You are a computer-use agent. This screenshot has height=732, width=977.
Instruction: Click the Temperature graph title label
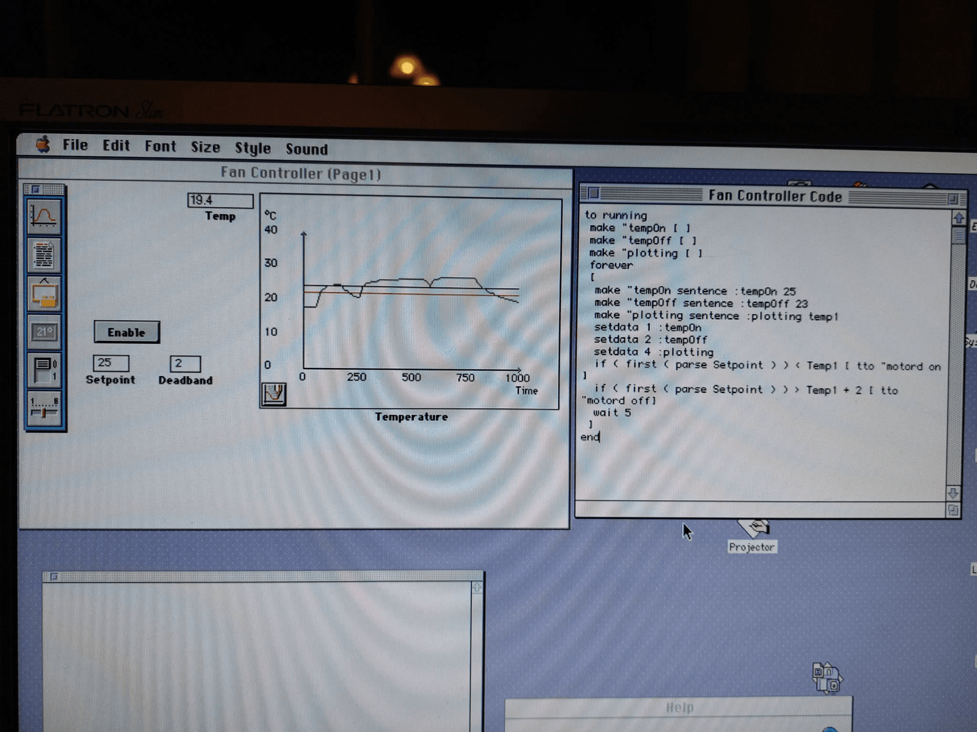(411, 417)
